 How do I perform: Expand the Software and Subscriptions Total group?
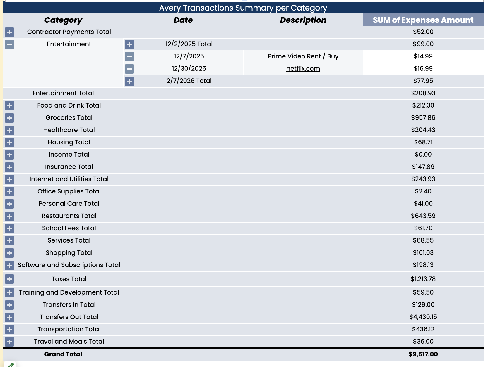click(x=10, y=266)
